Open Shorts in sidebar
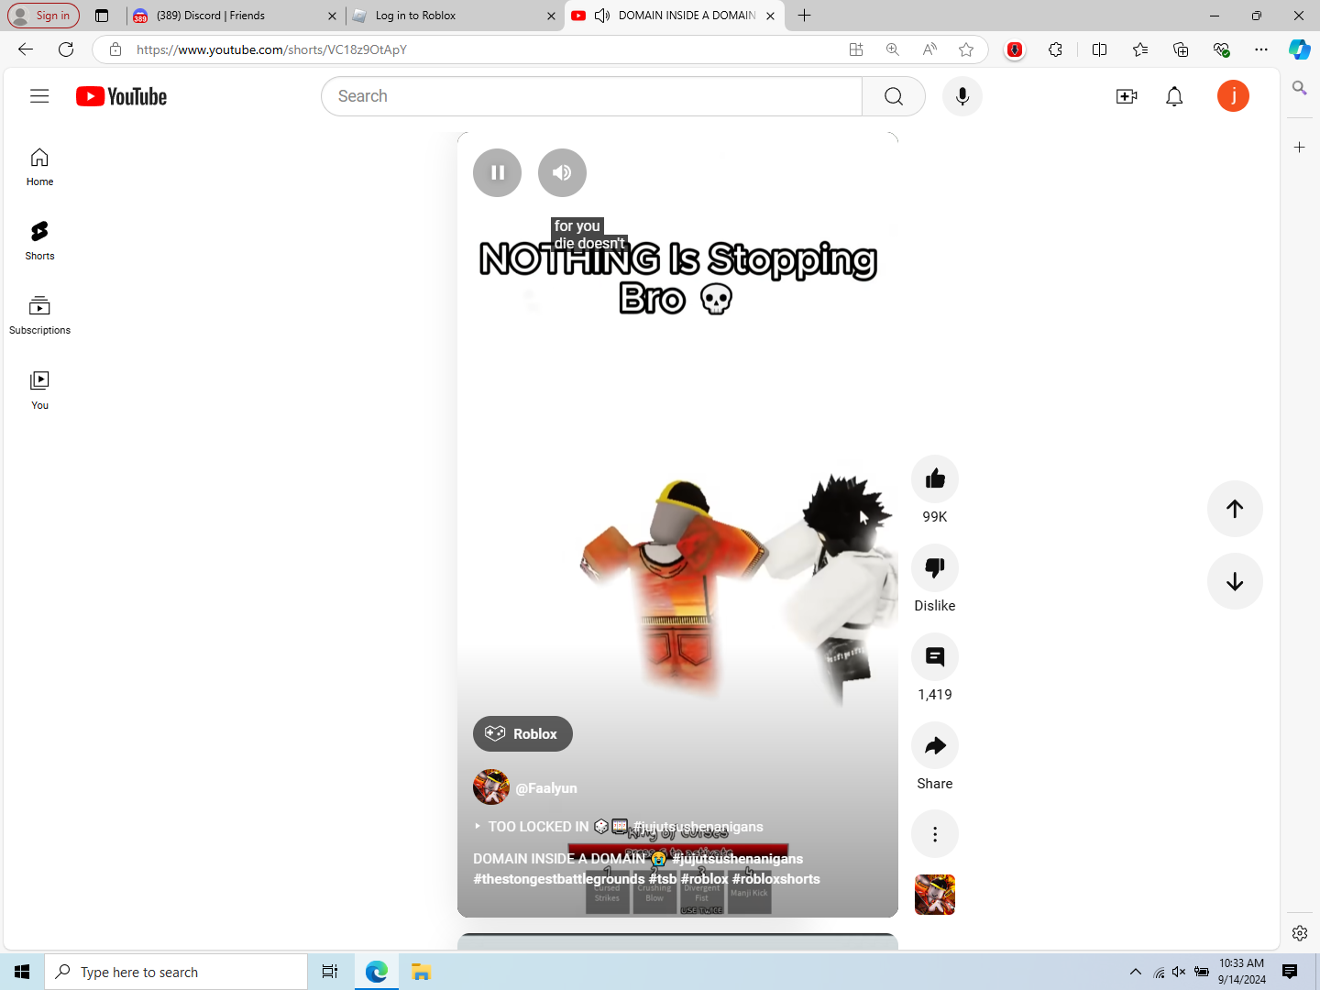This screenshot has height=990, width=1320. point(39,242)
